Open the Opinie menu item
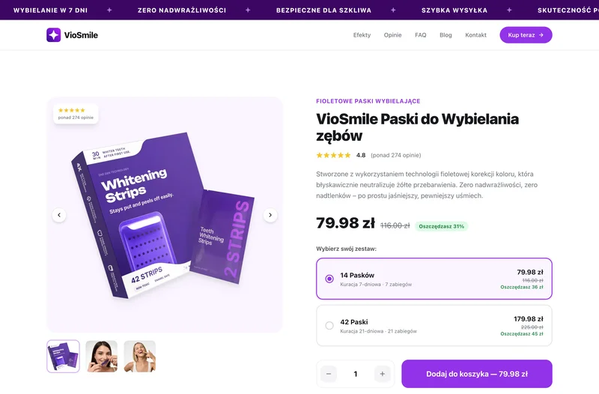 tap(392, 34)
